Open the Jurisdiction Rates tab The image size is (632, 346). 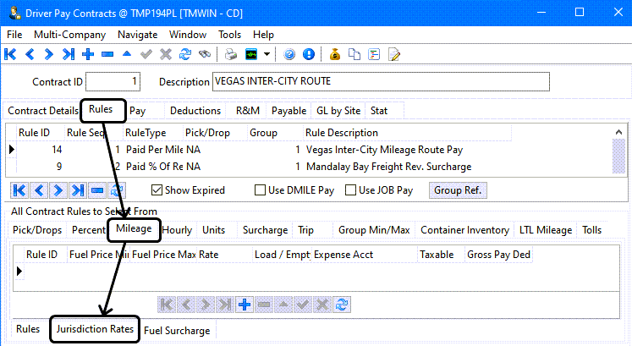coord(95,329)
